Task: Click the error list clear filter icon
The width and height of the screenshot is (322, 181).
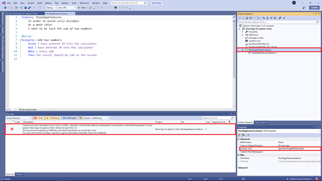Action: 81,118
